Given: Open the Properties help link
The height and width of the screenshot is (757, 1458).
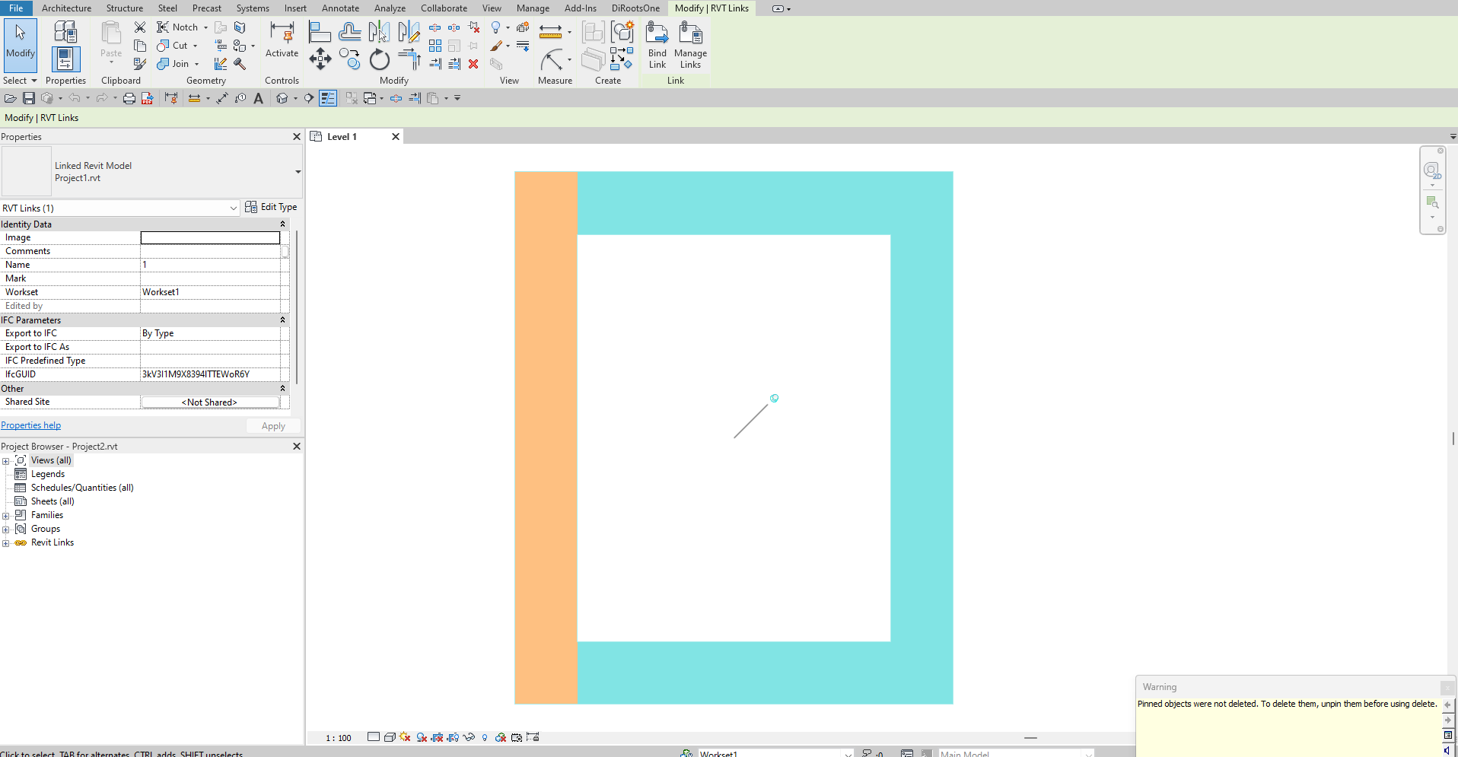Looking at the screenshot, I should coord(30,425).
